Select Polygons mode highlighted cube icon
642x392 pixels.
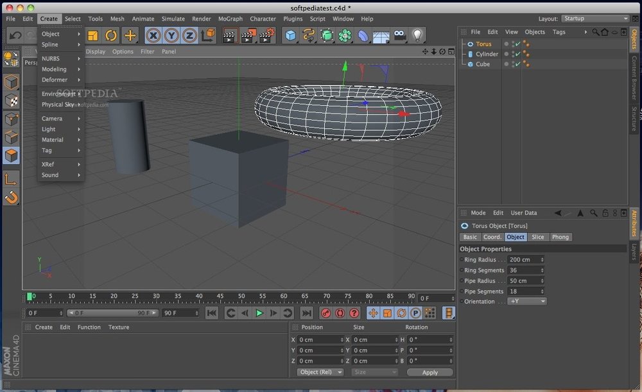(11, 156)
